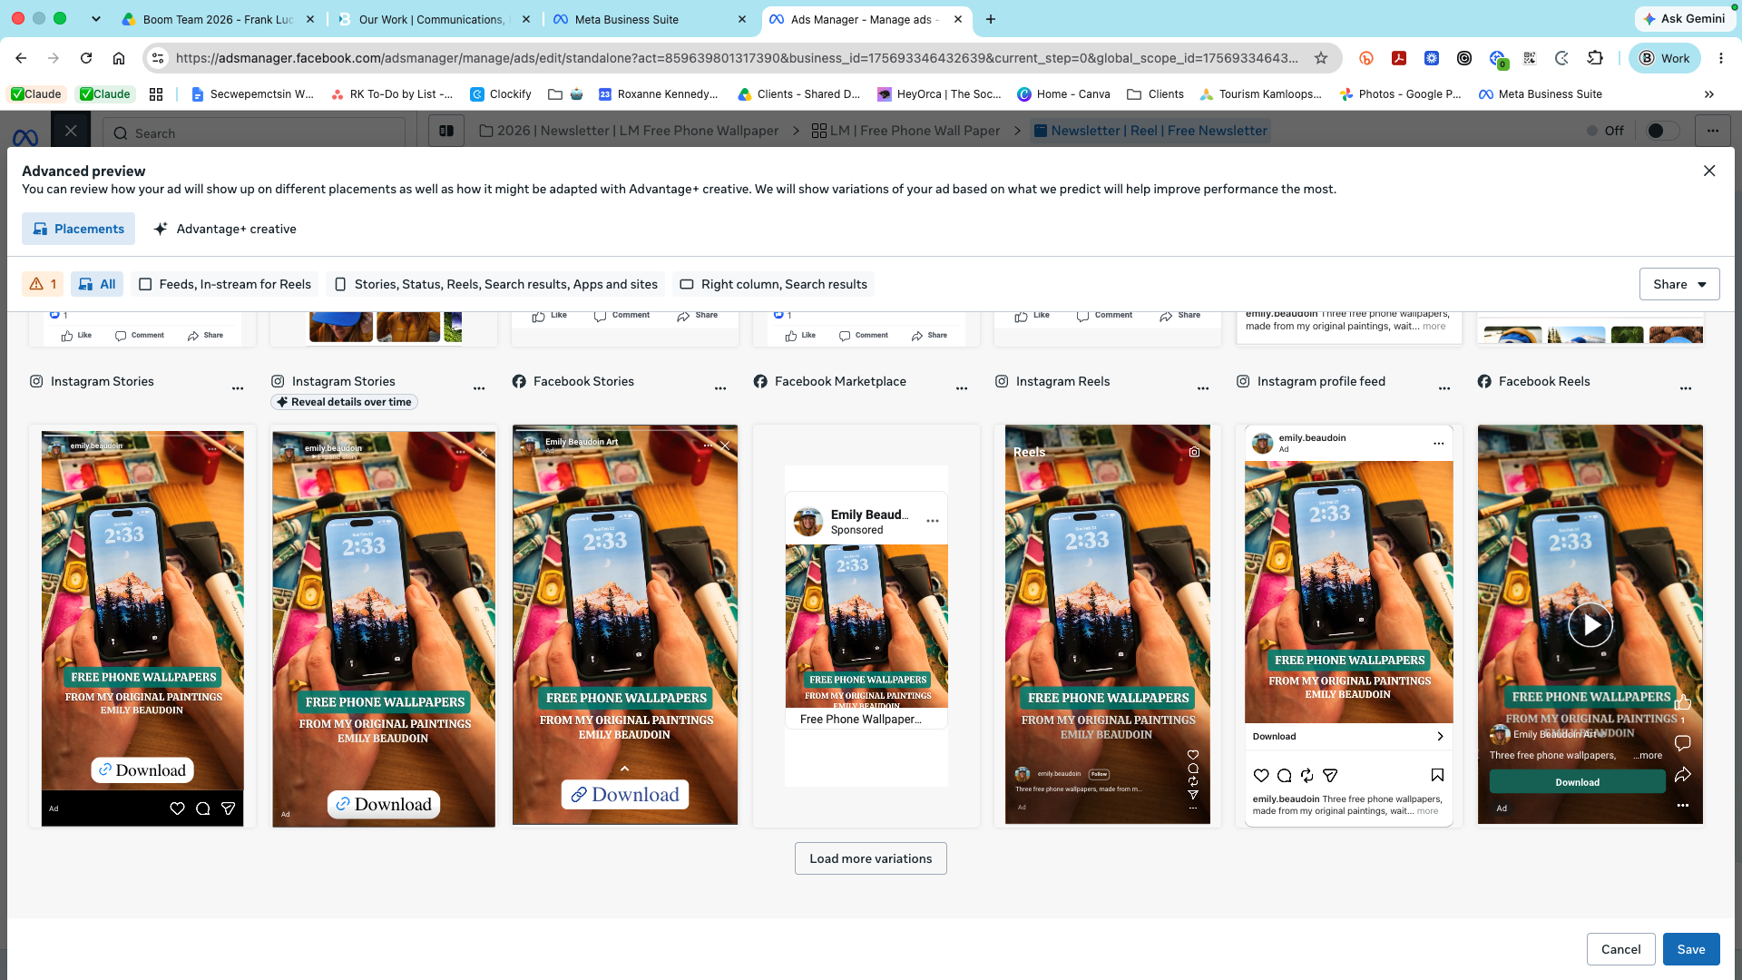Bookmark this page with the star icon

click(x=1321, y=58)
